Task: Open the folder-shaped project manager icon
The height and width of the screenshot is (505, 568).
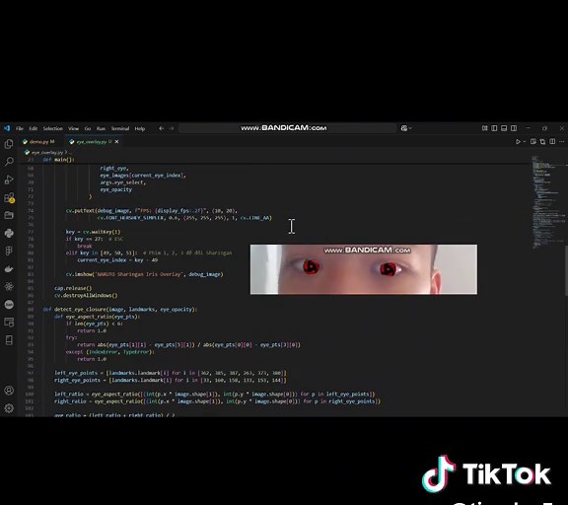Action: (9, 215)
